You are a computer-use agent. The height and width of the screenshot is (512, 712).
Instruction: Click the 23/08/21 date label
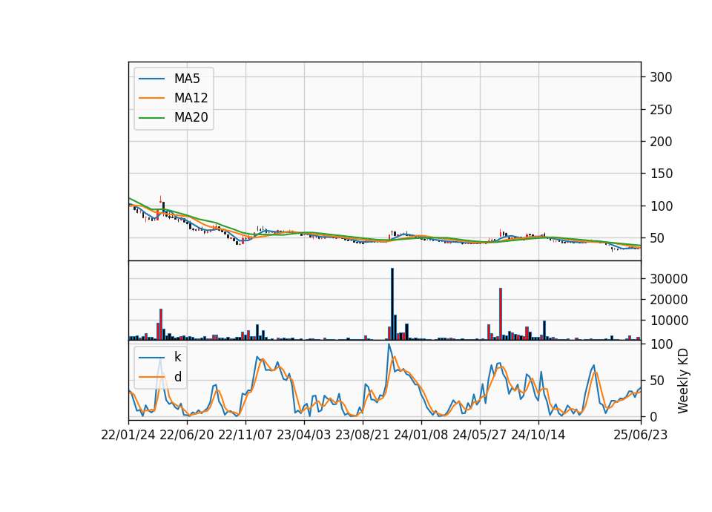click(x=363, y=435)
